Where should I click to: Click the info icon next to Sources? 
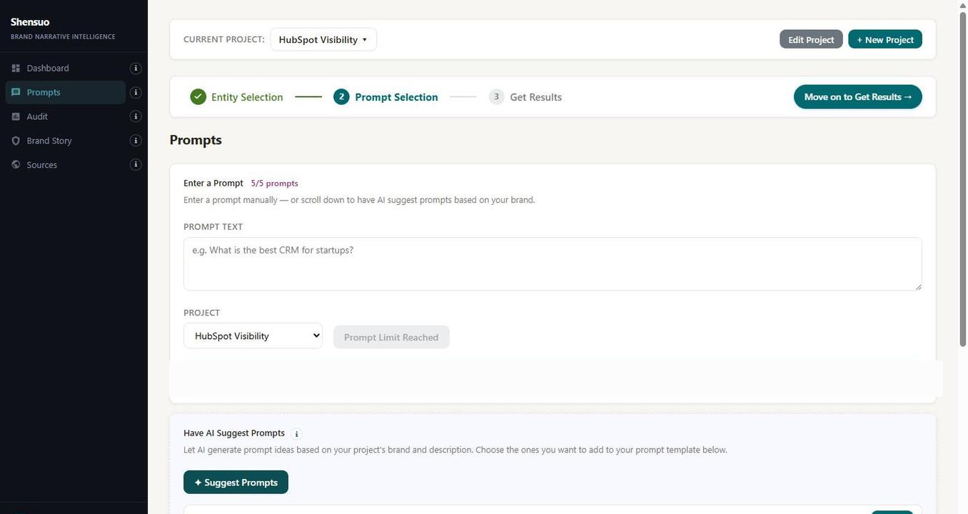136,165
